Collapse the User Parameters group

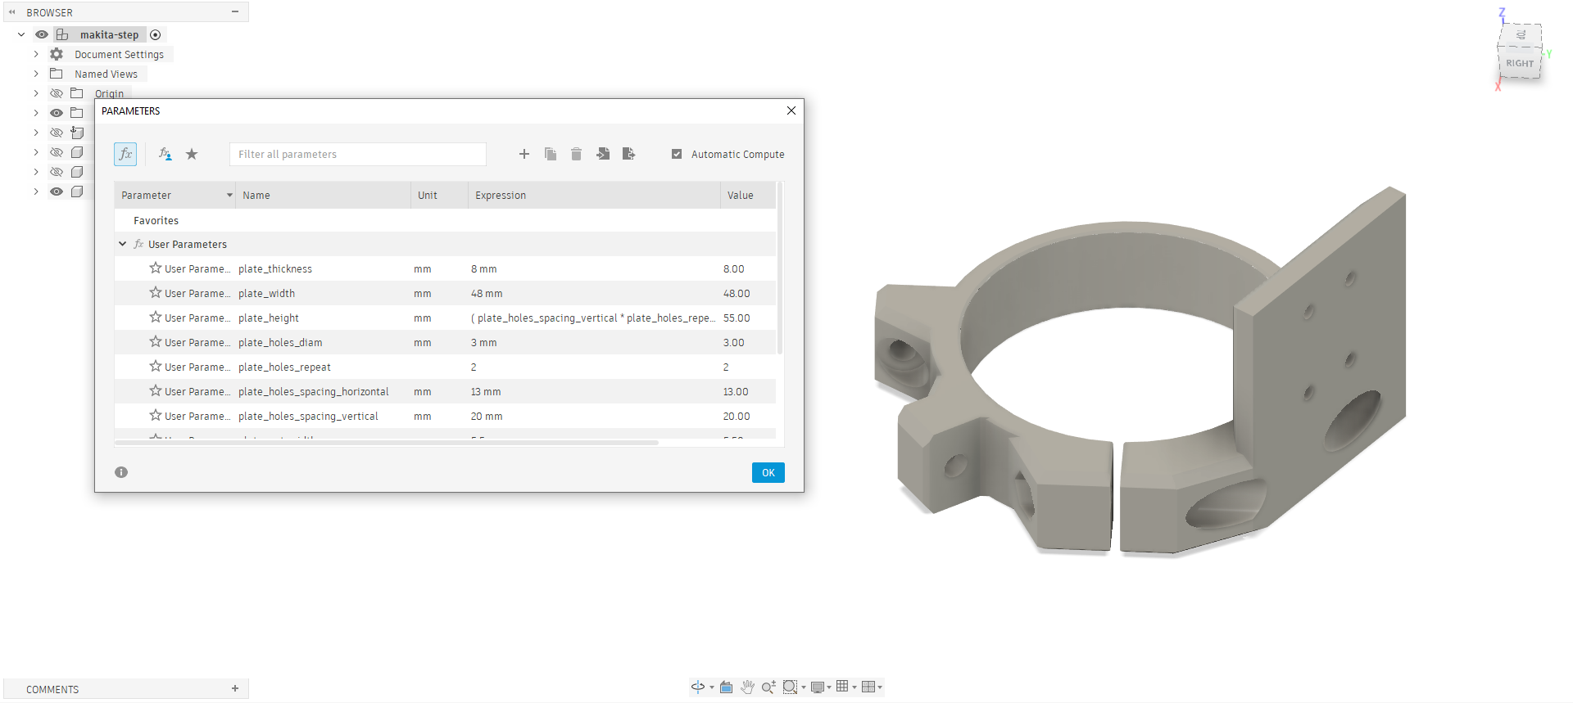123,244
